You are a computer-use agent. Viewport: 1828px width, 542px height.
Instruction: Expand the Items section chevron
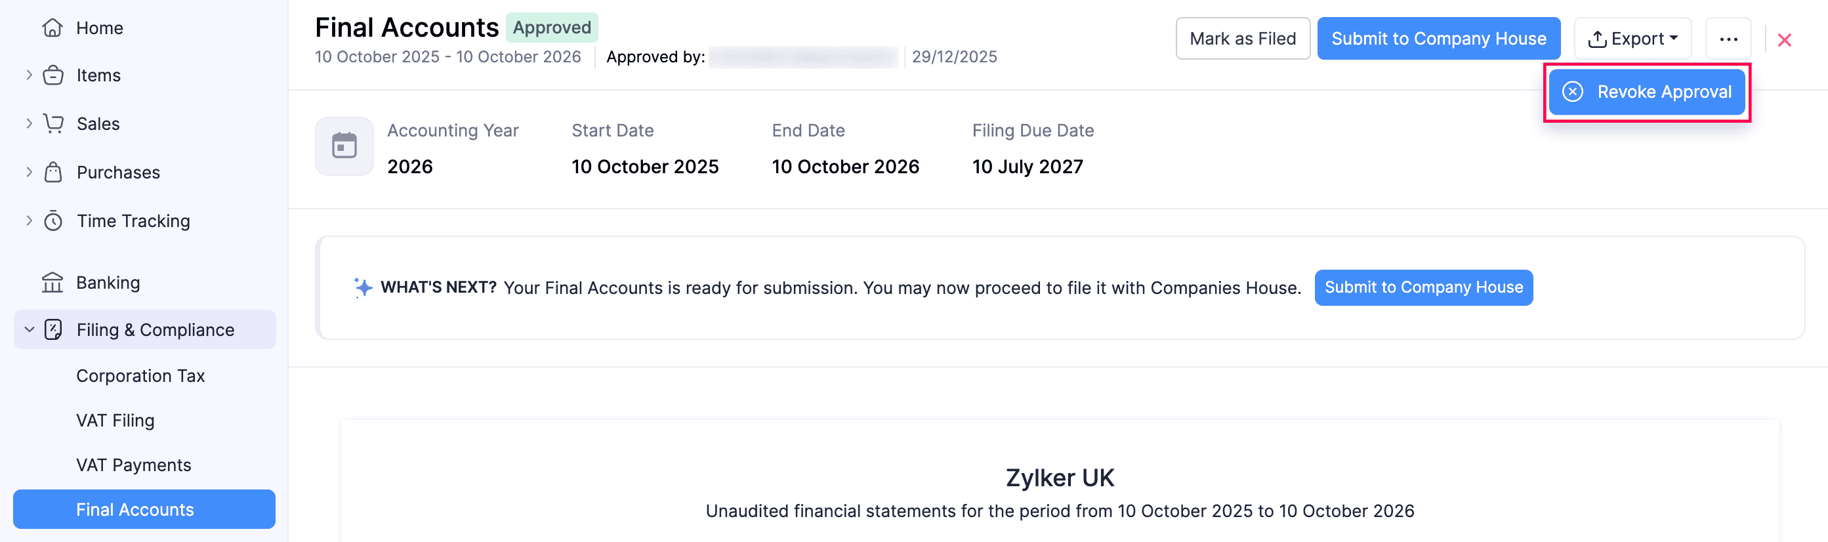(x=29, y=75)
